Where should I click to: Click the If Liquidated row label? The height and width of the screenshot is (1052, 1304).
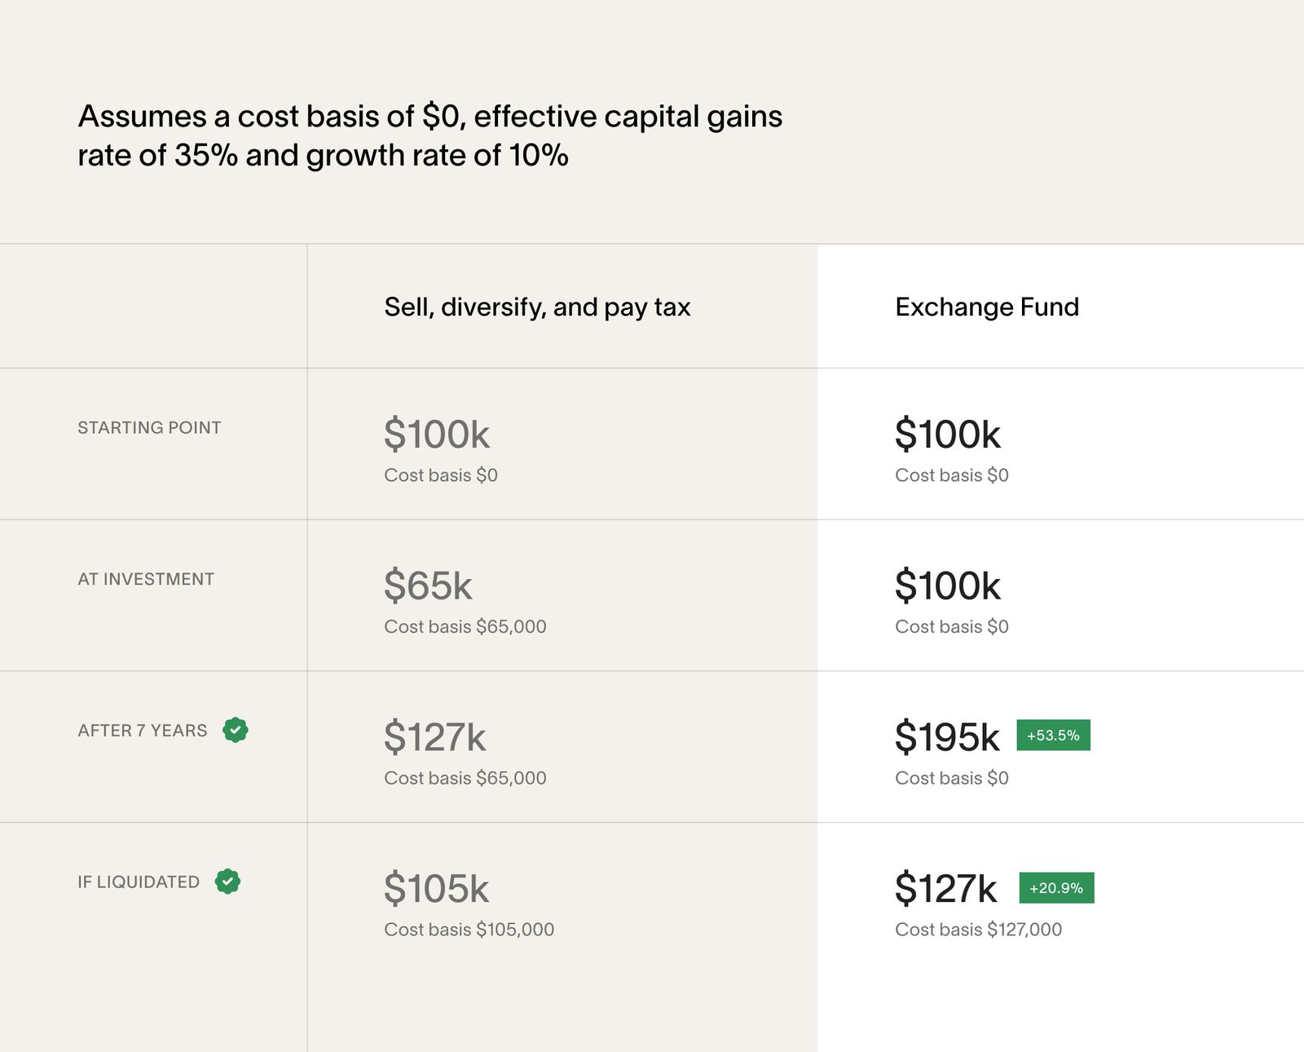[139, 882]
